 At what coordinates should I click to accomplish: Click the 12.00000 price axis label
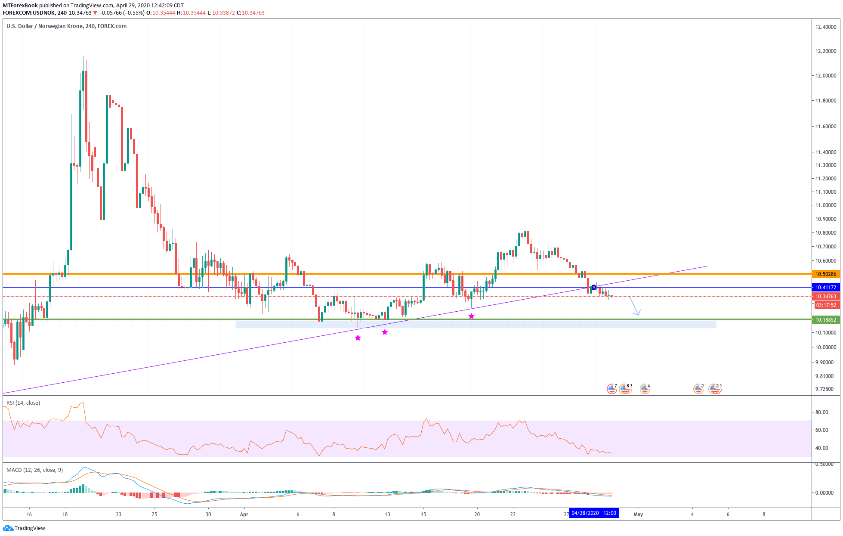825,76
